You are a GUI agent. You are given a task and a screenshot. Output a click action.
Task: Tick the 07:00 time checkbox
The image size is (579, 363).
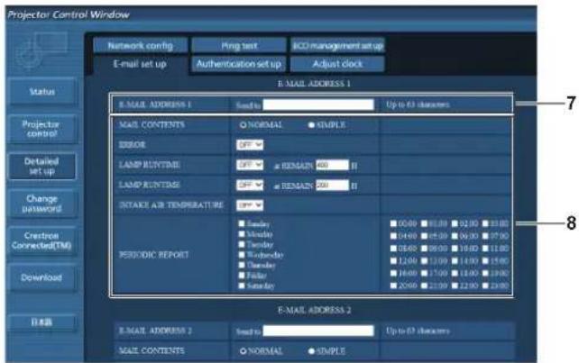(485, 236)
